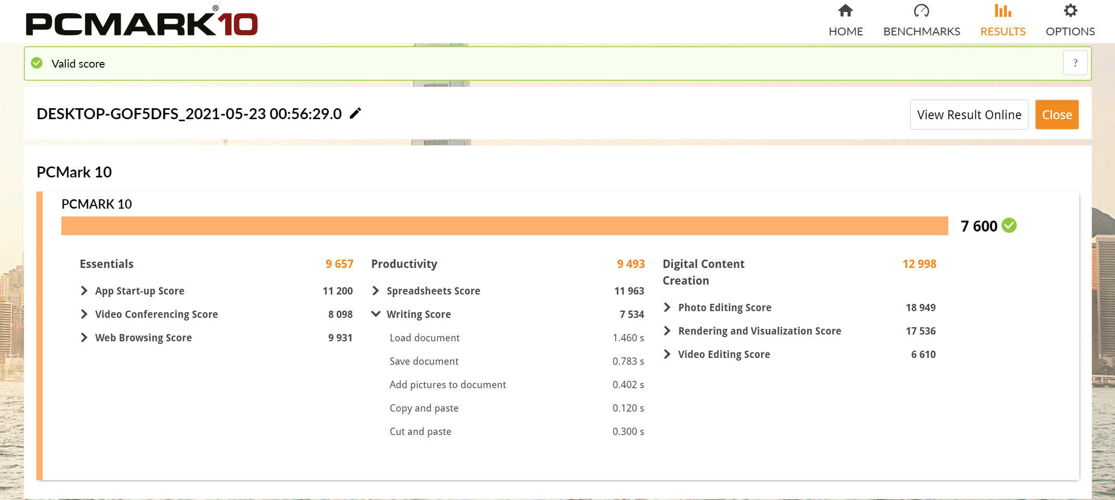Click the Spreadsheets value 11 963
1115x500 pixels.
[x=629, y=291]
